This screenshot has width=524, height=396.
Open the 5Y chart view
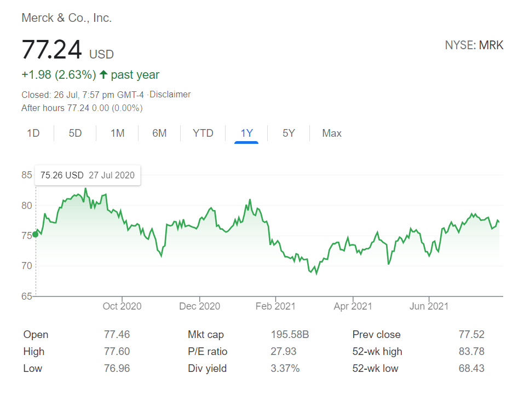pos(288,133)
